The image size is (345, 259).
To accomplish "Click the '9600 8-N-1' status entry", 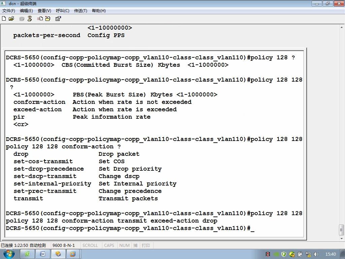I will 64,246.
